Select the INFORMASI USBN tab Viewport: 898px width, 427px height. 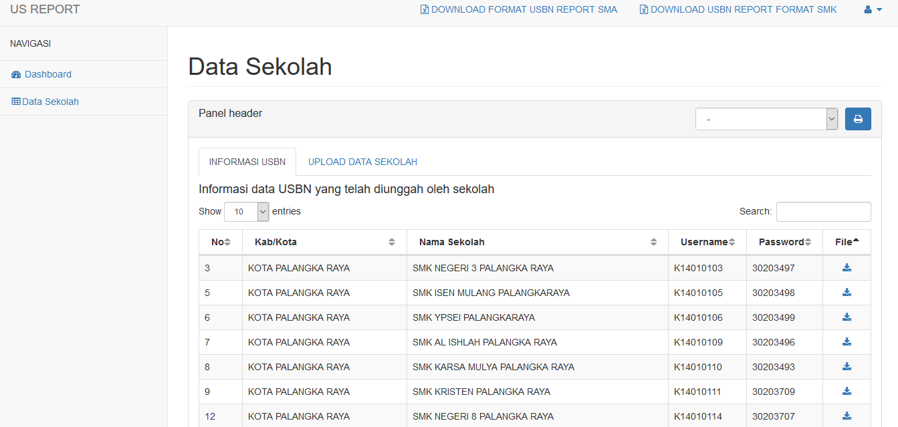click(x=247, y=162)
